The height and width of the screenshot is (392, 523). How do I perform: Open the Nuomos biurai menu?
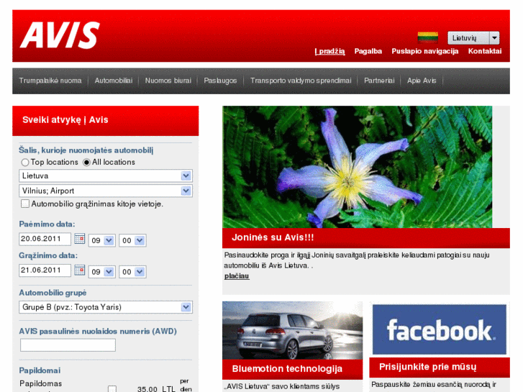[168, 81]
